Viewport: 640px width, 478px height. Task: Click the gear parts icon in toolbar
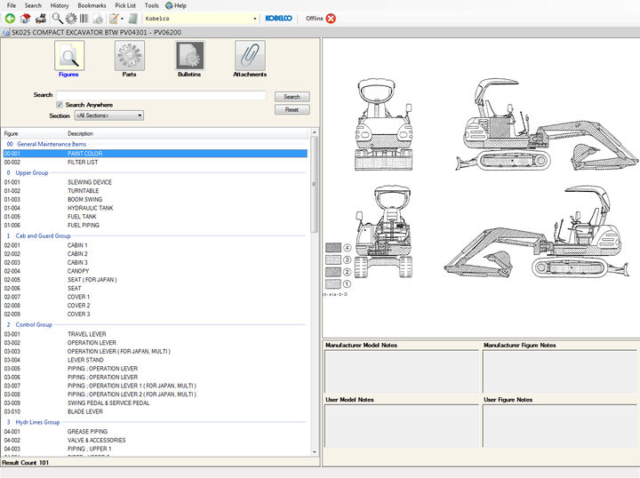[x=71, y=19]
